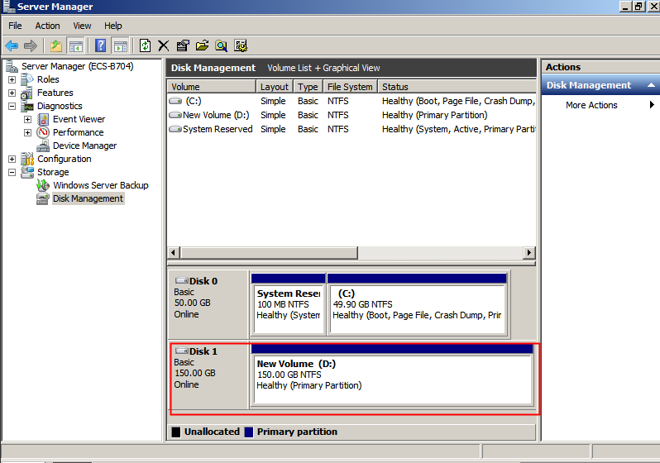Open Help via the question mark icon
The height and width of the screenshot is (463, 660).
[x=101, y=45]
